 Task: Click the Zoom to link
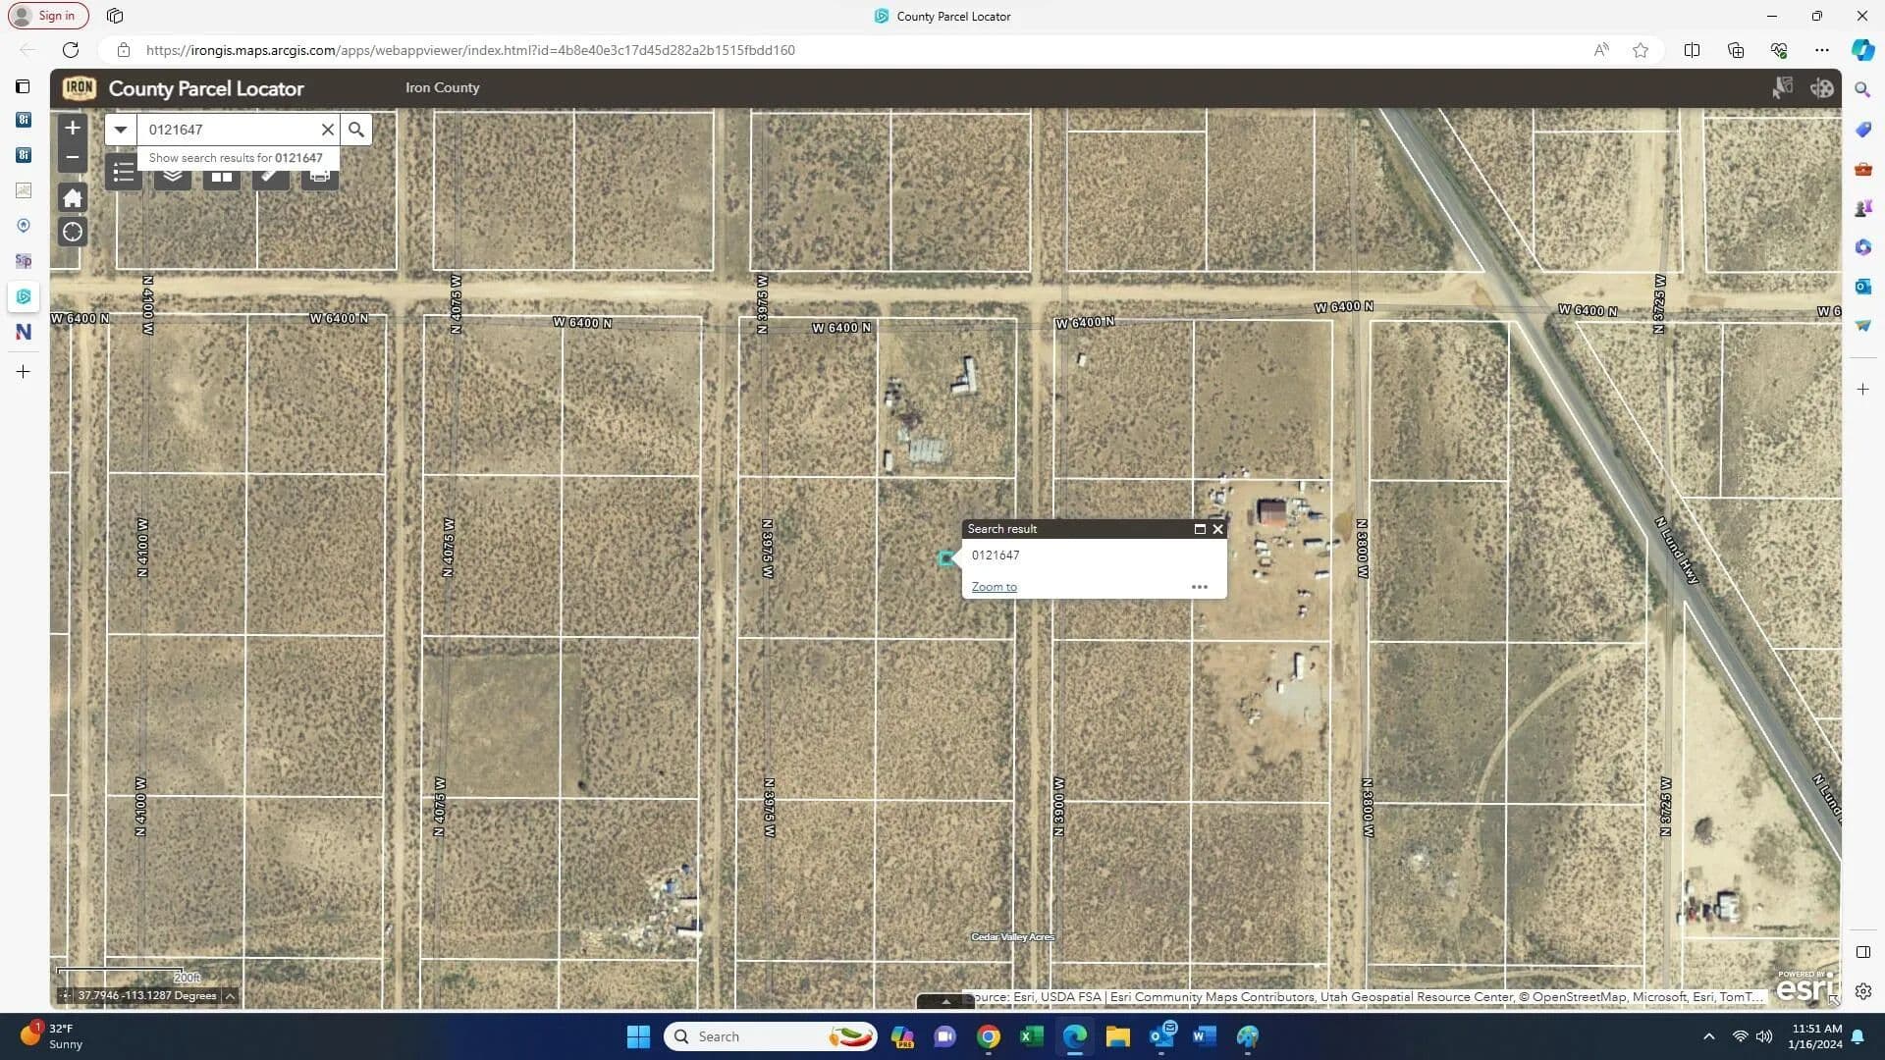click(994, 587)
